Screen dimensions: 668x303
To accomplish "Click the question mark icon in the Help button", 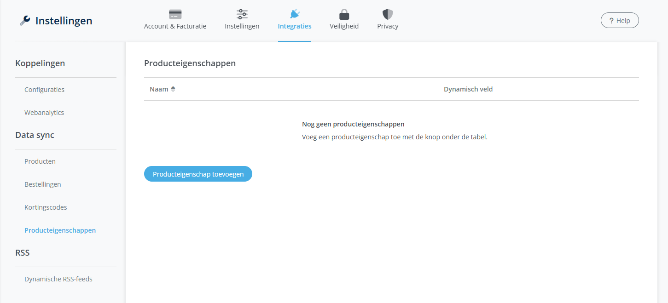I will 611,20.
